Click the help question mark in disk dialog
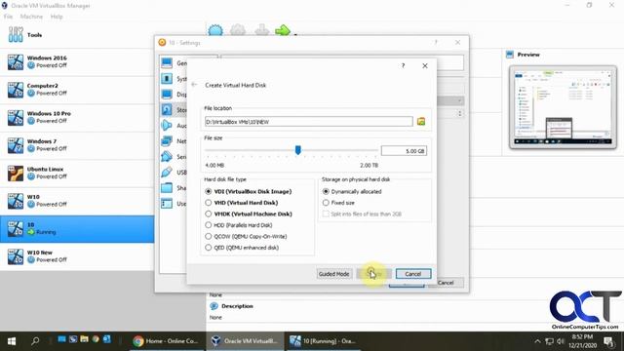This screenshot has width=624, height=351. 403,65
